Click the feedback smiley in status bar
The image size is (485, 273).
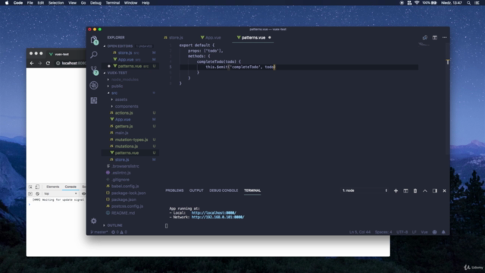(434, 232)
